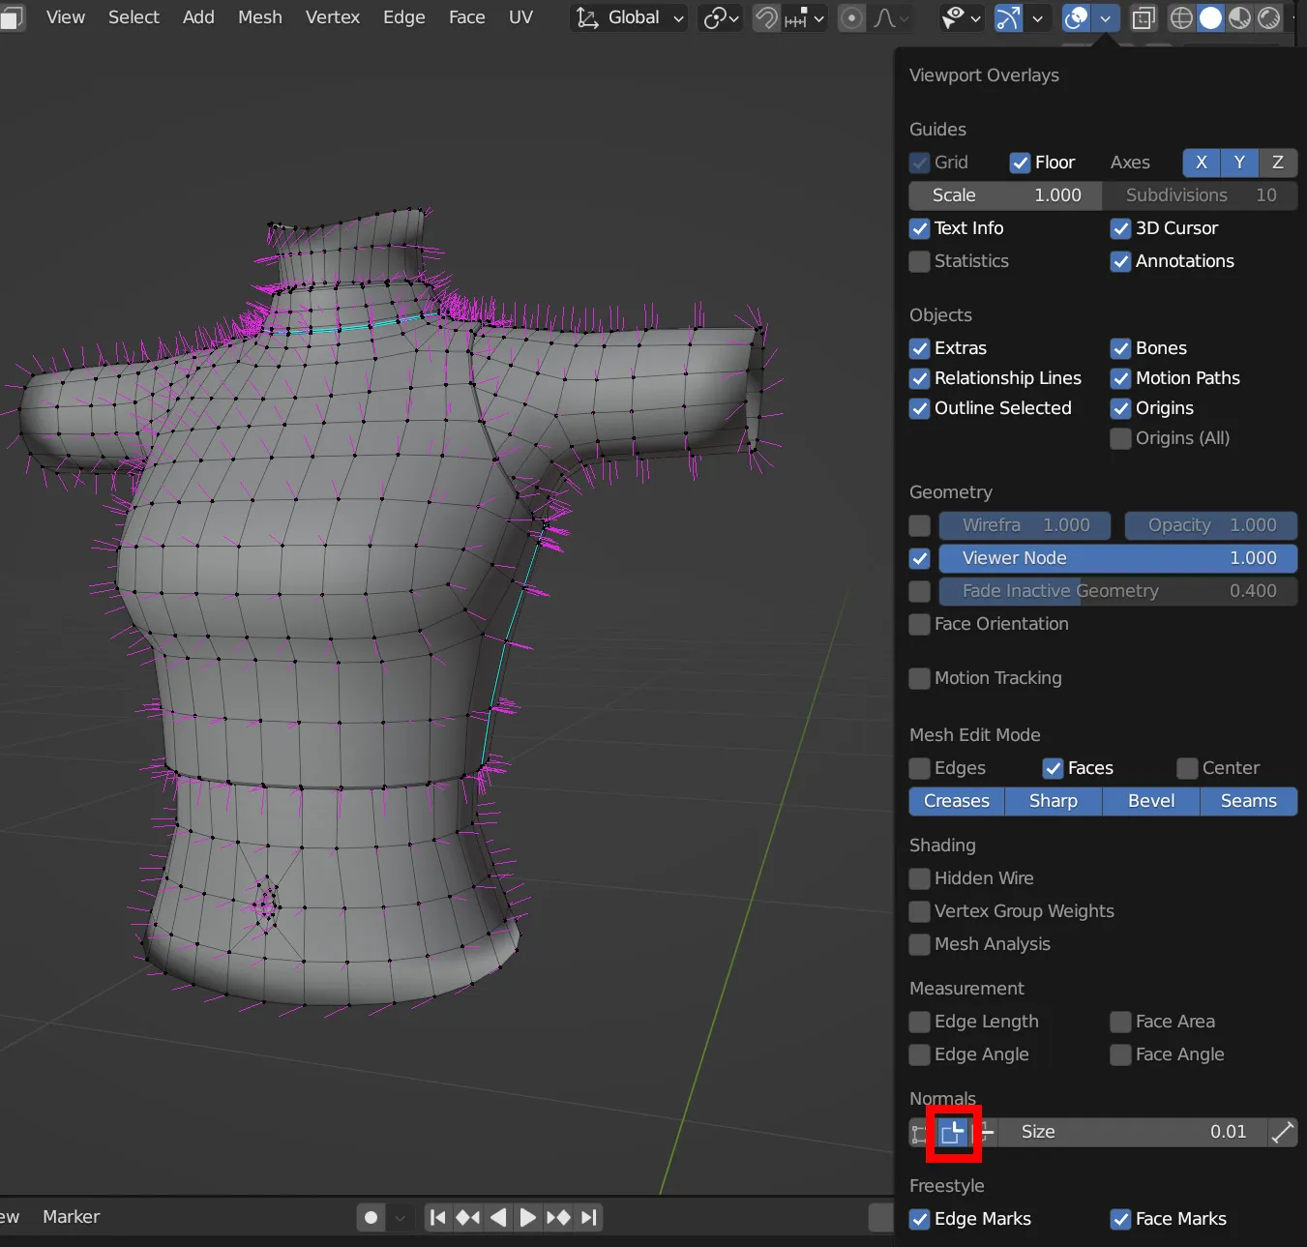This screenshot has width=1307, height=1247.
Task: Toggle the Proportional Editing icon
Action: pos(851,17)
